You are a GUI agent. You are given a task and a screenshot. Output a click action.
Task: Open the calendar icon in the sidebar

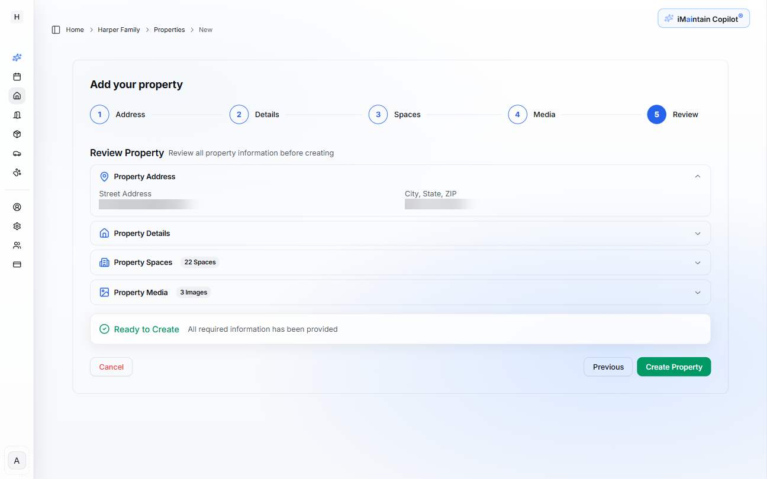click(x=17, y=76)
